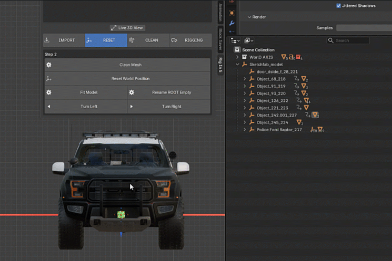Expand Object_221_223 in the outliner
Screen dimensions: 392x261
pos(245,108)
